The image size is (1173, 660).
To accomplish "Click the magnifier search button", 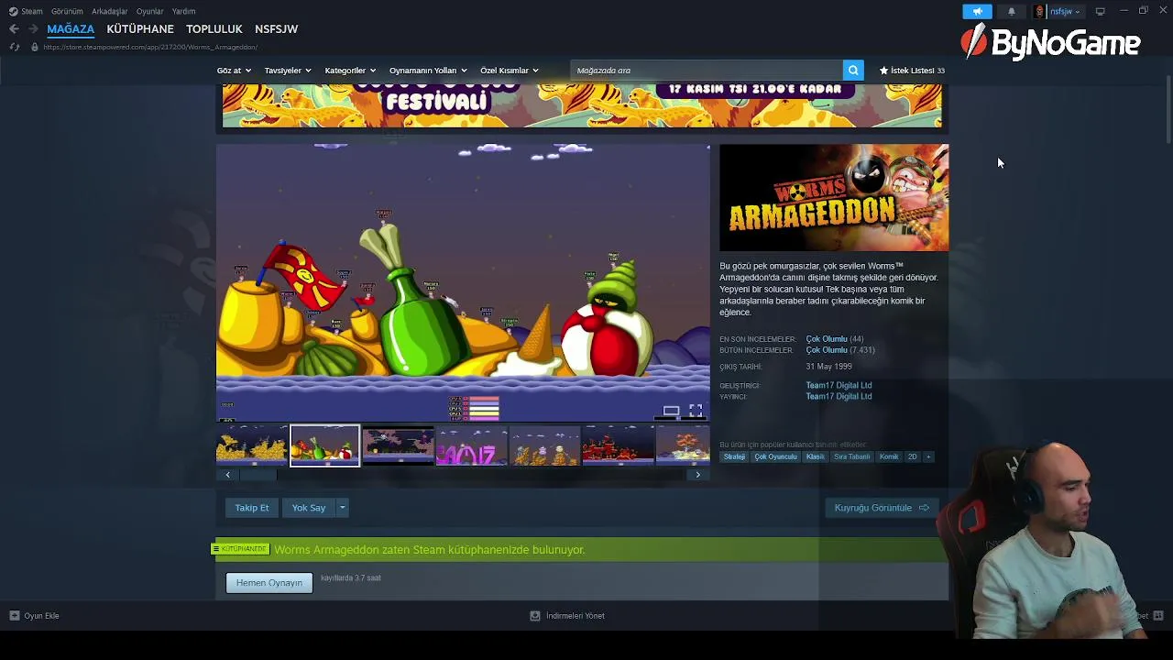I will [x=853, y=71].
